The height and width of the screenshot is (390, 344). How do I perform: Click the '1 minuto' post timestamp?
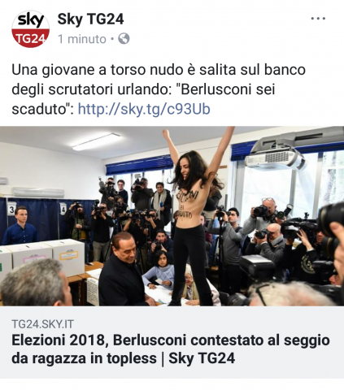click(x=82, y=39)
